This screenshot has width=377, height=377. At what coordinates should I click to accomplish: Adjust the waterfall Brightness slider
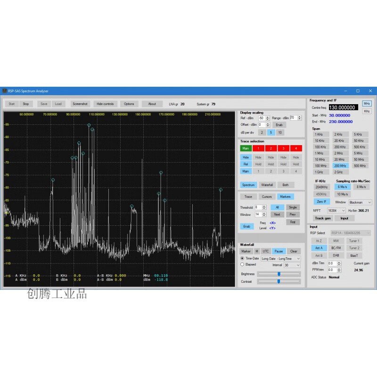[278, 274]
